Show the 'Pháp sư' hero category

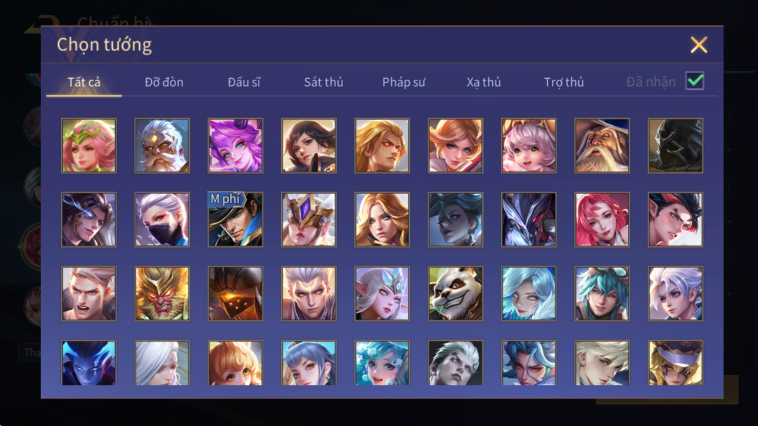click(x=403, y=82)
